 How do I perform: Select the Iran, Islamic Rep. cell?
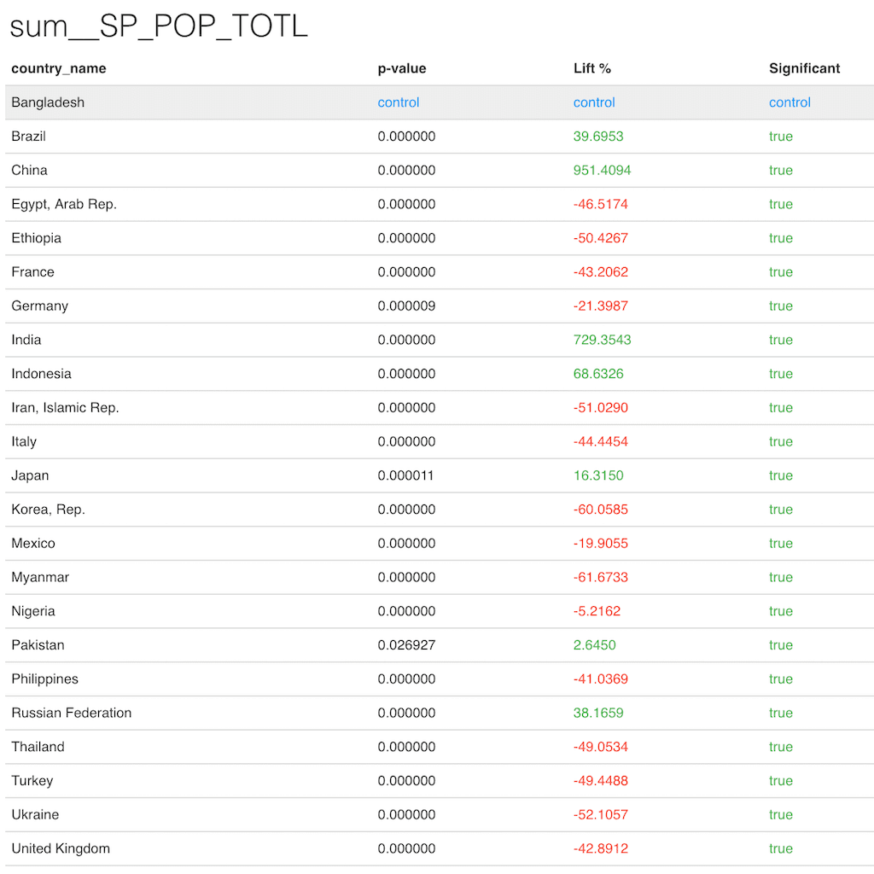pyautogui.click(x=65, y=407)
